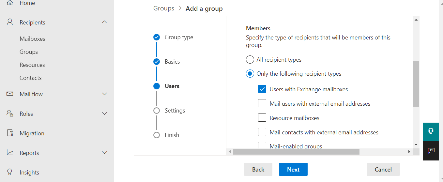Click the Mail flow envelope icon
Viewport: 443px width, 182px height.
click(x=10, y=94)
